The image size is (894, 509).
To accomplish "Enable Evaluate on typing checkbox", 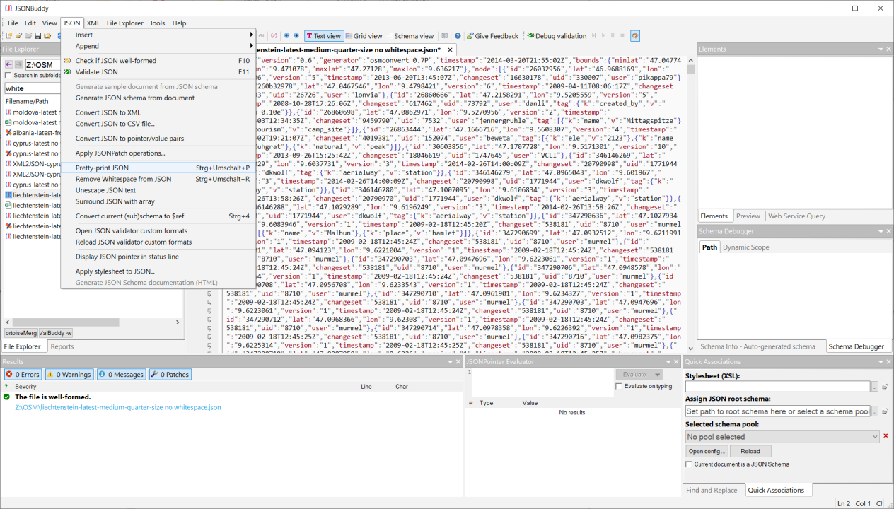I will point(620,386).
